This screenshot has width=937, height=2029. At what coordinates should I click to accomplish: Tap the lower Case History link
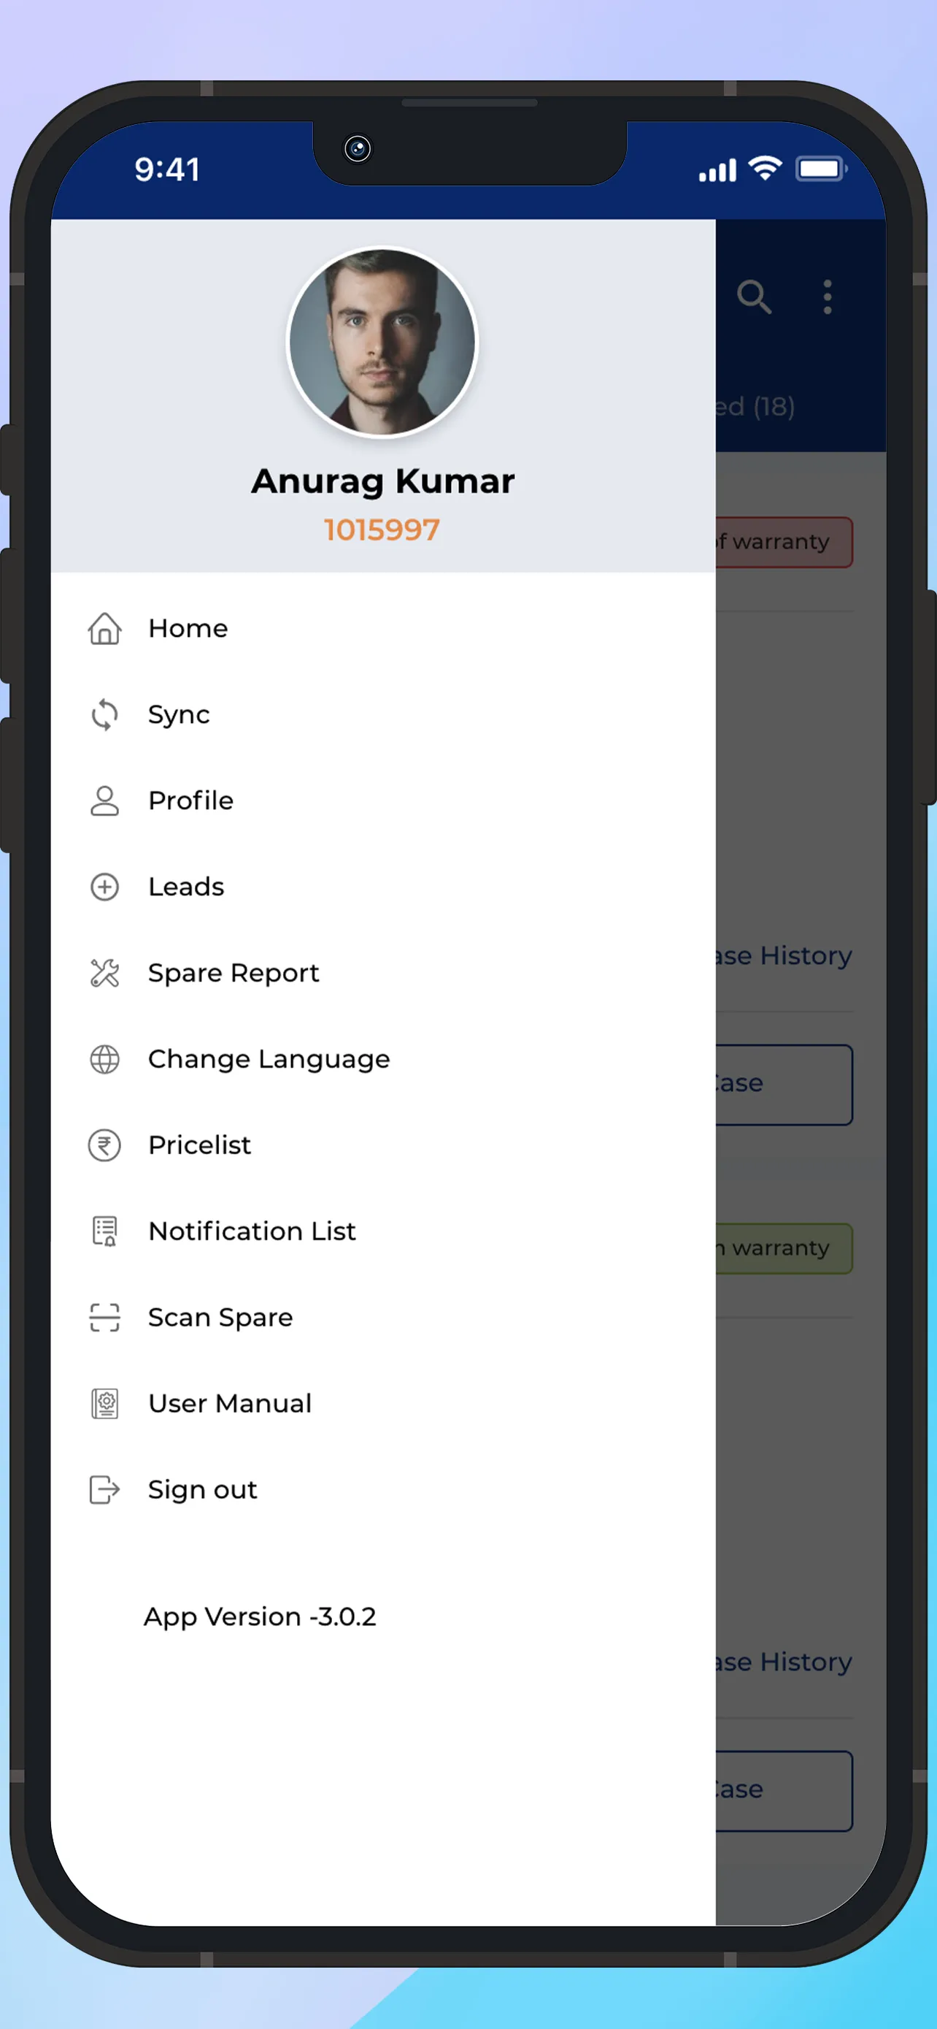[x=784, y=1662]
